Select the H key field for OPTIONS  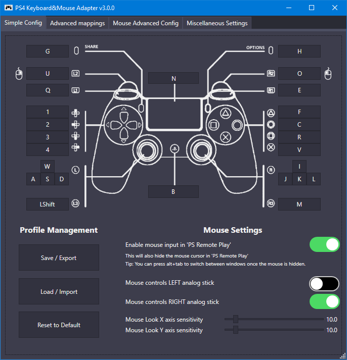299,51
